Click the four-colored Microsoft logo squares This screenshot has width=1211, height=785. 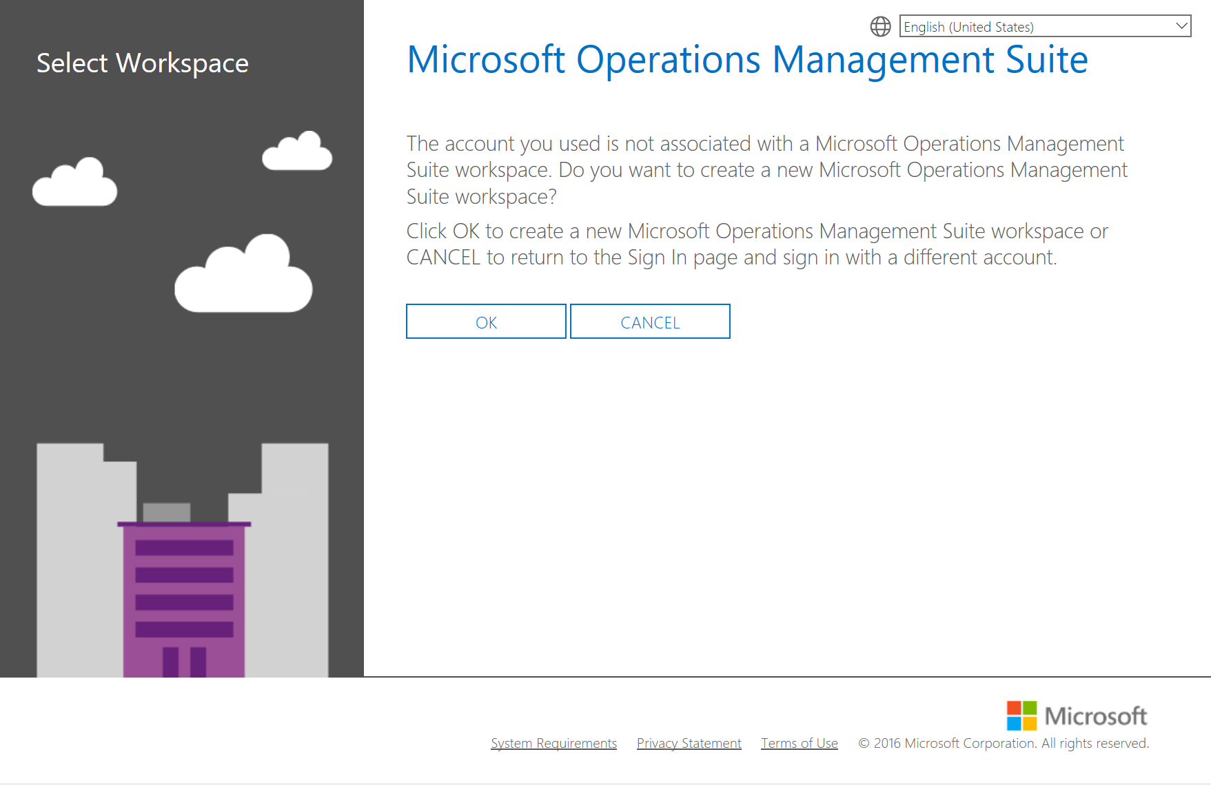click(x=1021, y=715)
